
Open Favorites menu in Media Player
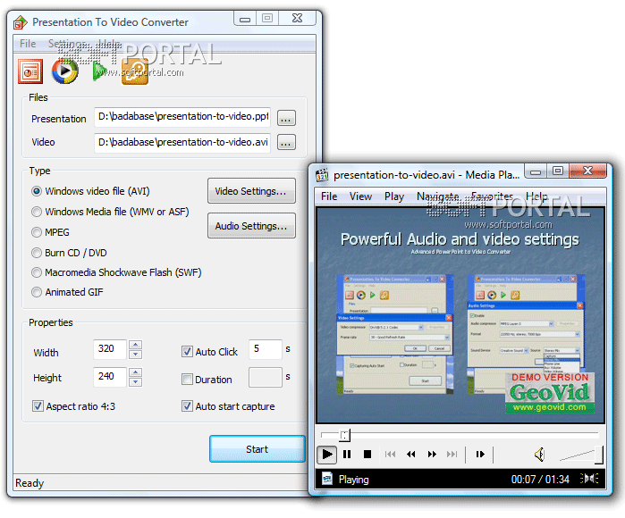(x=493, y=196)
